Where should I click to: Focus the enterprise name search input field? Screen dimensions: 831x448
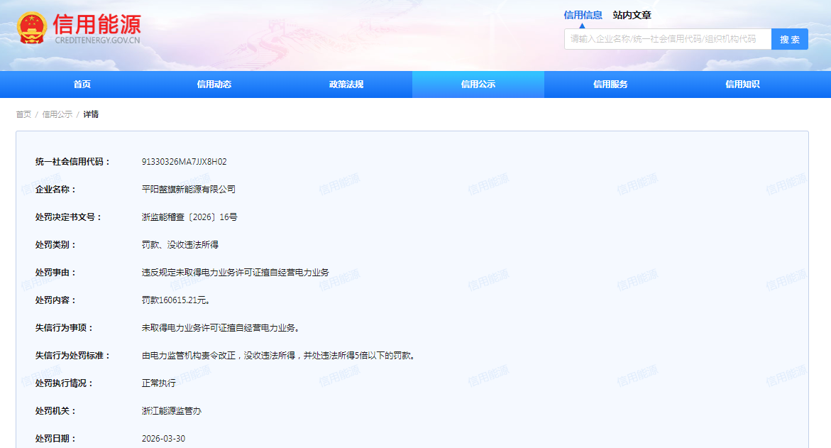pyautogui.click(x=667, y=39)
